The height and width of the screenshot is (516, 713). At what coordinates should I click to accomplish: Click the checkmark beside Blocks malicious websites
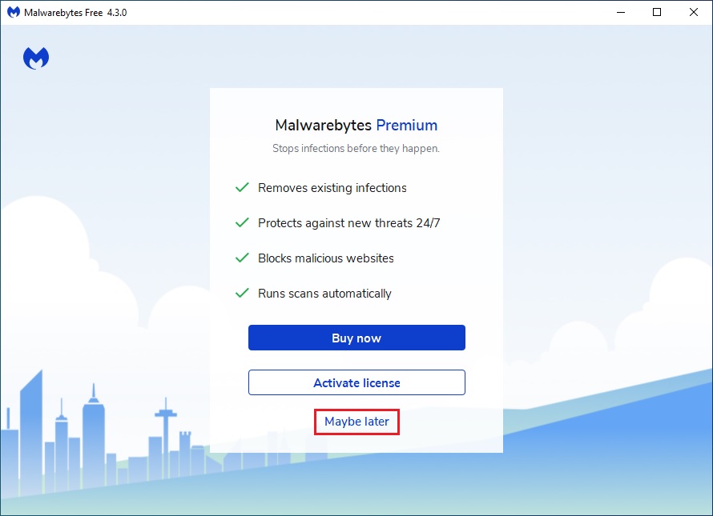click(241, 258)
